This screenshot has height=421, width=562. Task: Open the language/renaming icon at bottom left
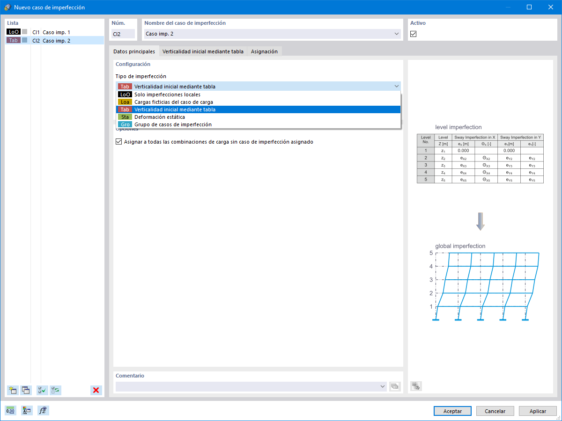pyautogui.click(x=27, y=411)
